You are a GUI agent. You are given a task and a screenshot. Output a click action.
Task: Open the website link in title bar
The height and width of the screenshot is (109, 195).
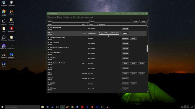117,14
